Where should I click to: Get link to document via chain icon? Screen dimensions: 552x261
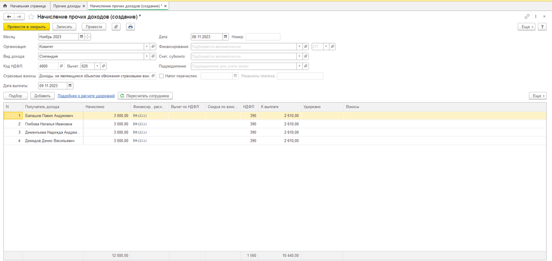tap(527, 16)
